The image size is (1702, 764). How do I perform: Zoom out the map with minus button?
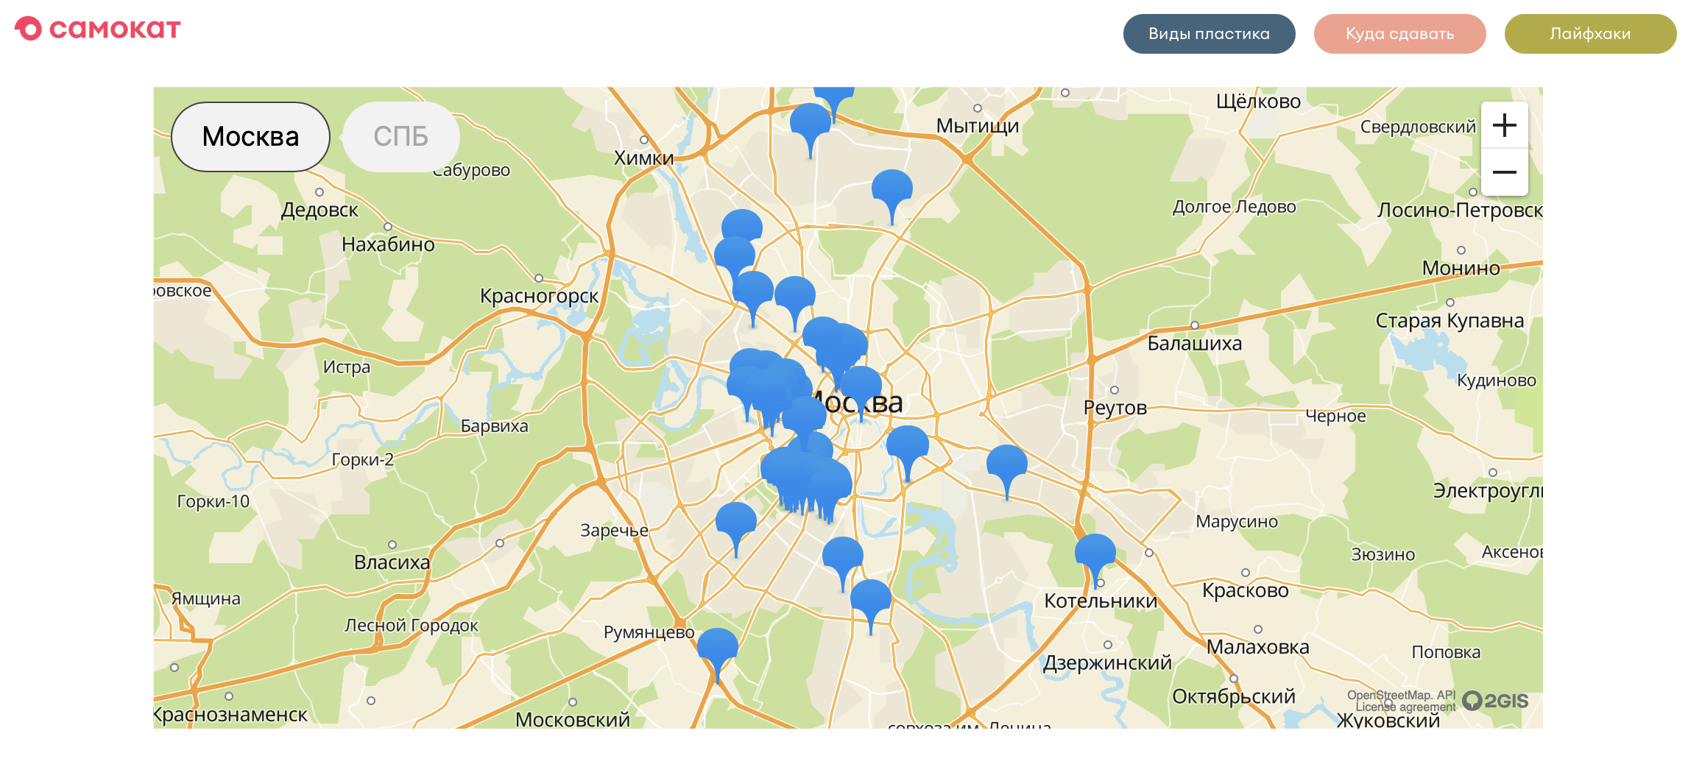pyautogui.click(x=1504, y=172)
